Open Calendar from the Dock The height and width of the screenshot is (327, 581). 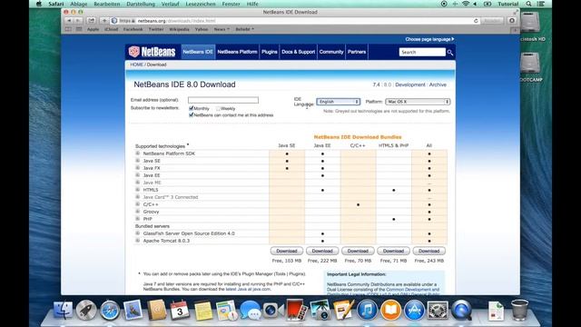pos(180,310)
